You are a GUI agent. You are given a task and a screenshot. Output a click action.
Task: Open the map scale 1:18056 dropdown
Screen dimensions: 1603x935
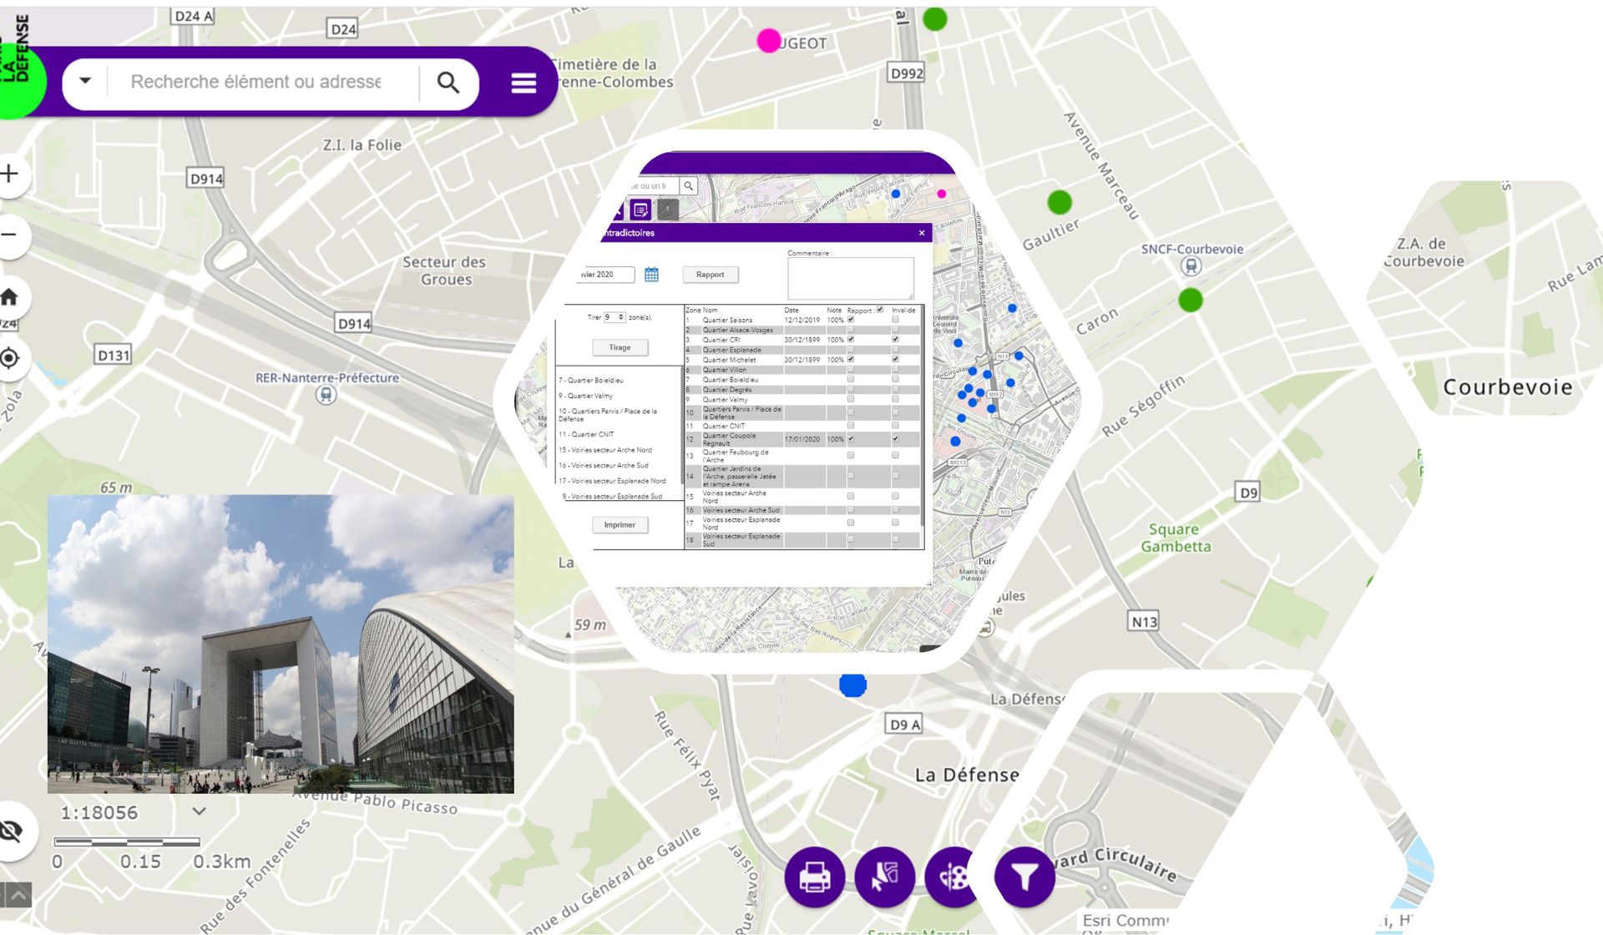point(199,811)
